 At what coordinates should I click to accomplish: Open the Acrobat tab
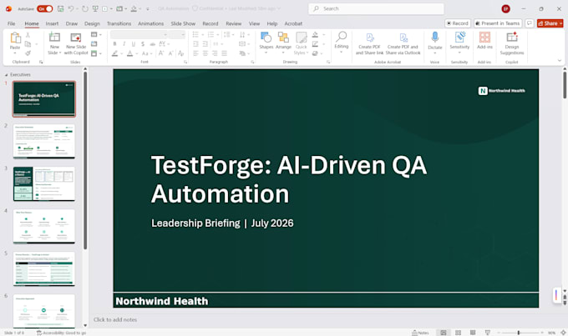293,23
